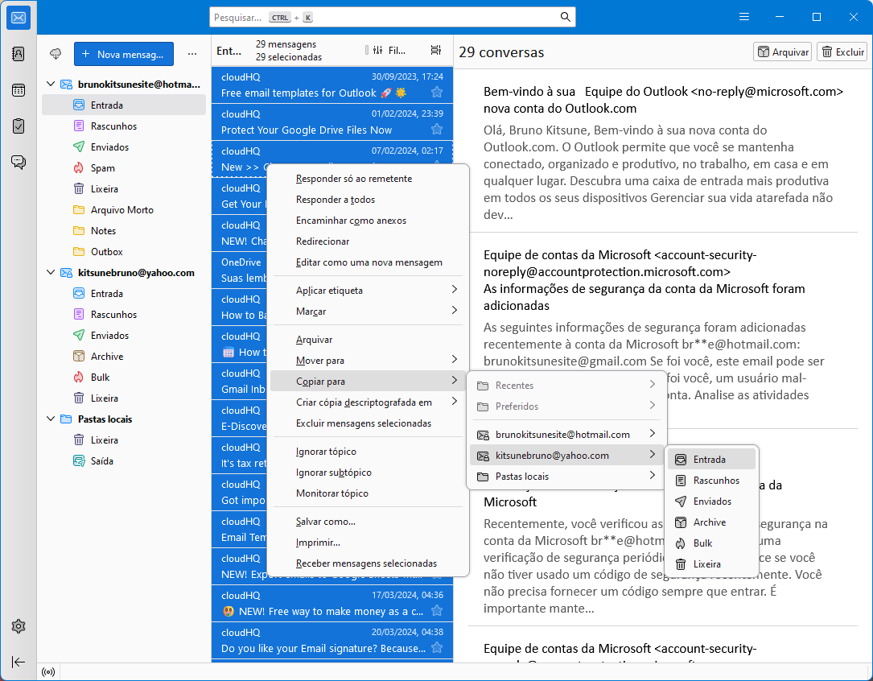
Task: Star the Do you like your Email signature message
Action: (437, 648)
